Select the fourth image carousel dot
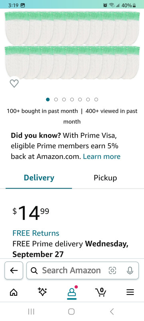The height and width of the screenshot is (321, 144). coord(72,100)
